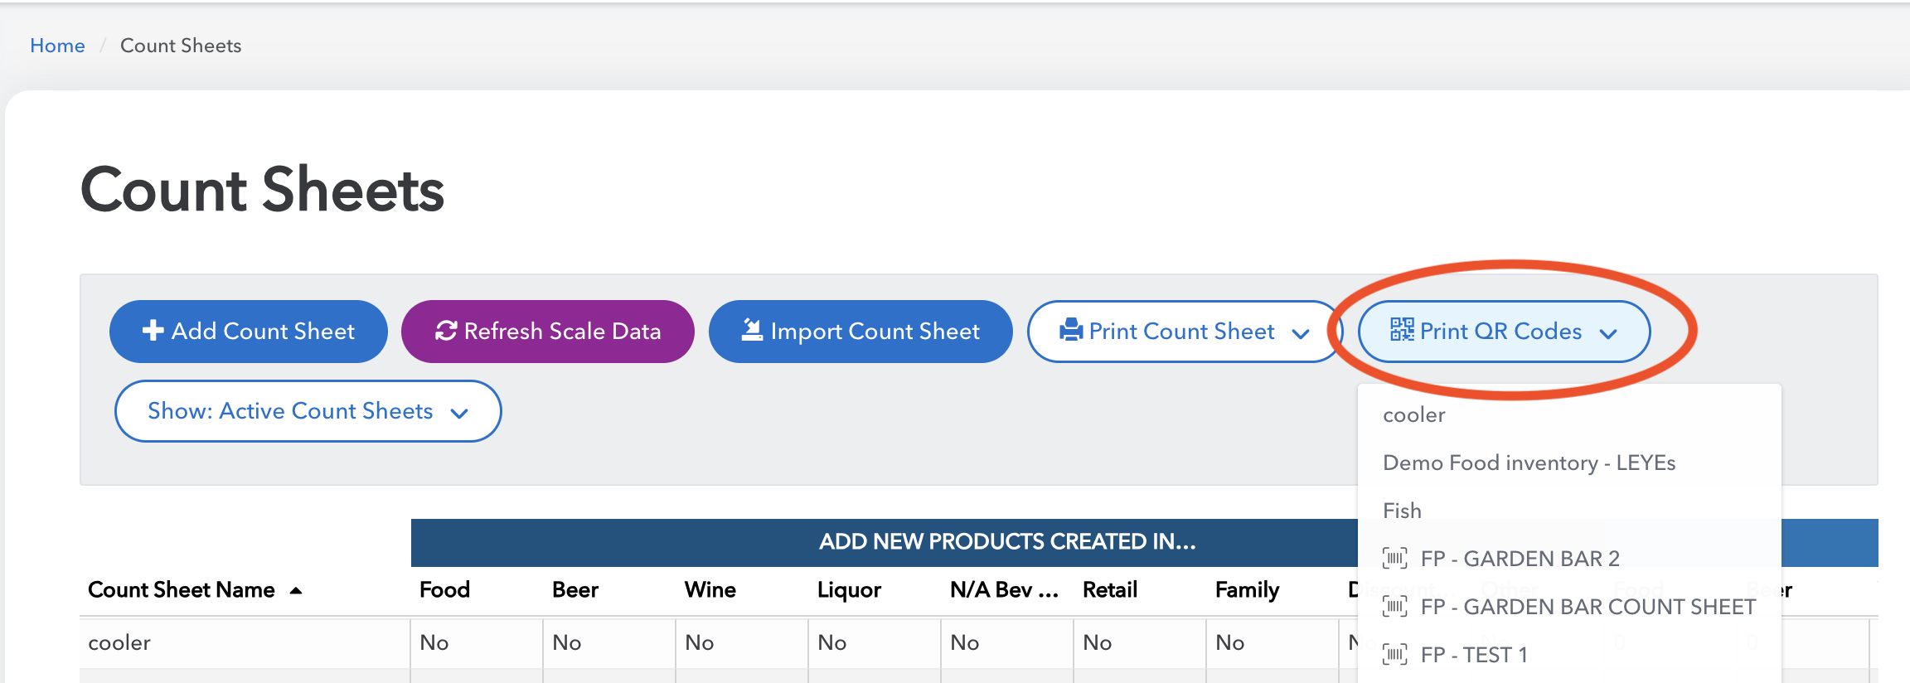Choose Demo Food inventory - LEYEs menu option
Viewport: 1910px width, 683px height.
point(1529,463)
